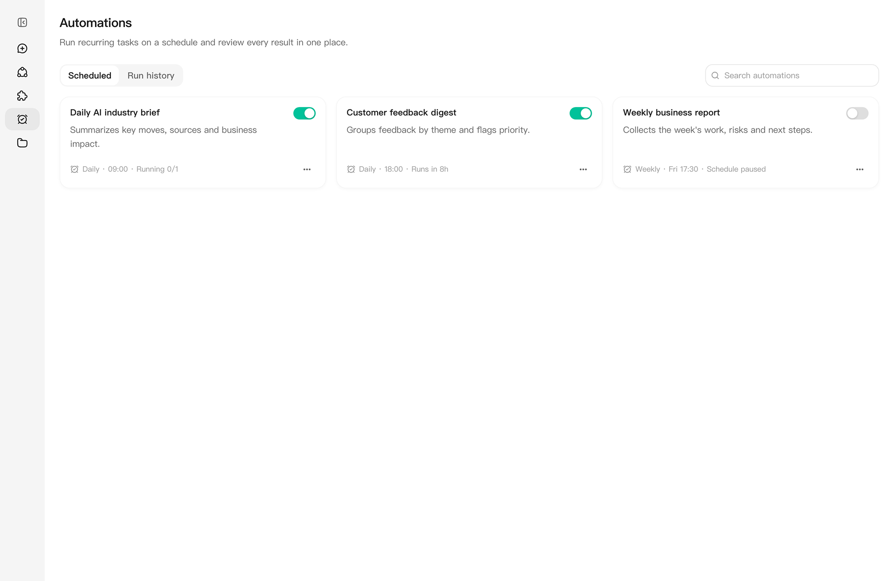Turn off the Customer feedback digest toggle
Viewport: 894px width, 581px height.
pyautogui.click(x=581, y=113)
